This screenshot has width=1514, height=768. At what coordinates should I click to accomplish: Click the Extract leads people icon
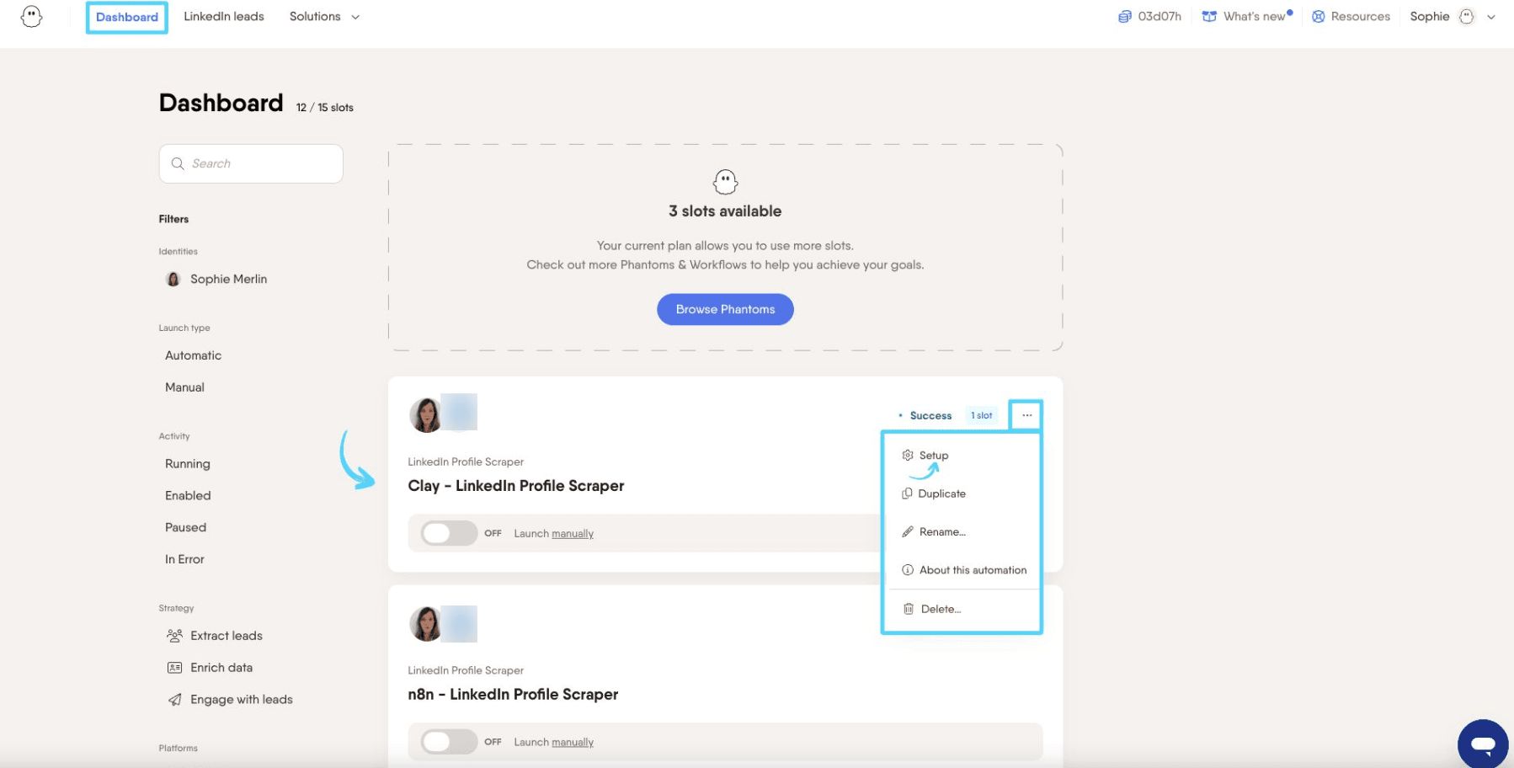pyautogui.click(x=174, y=636)
